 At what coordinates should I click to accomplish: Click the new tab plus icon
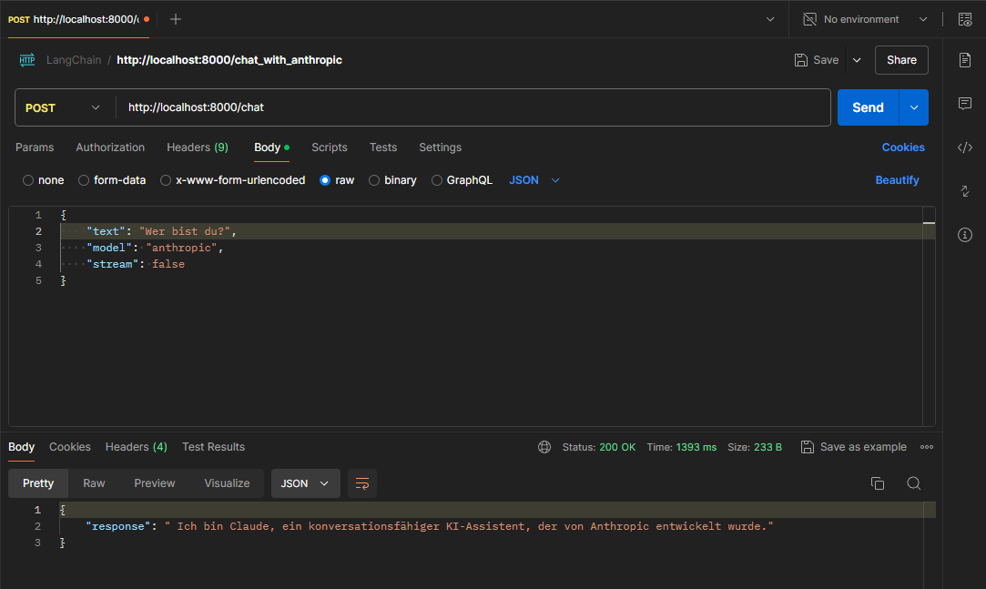(x=176, y=19)
